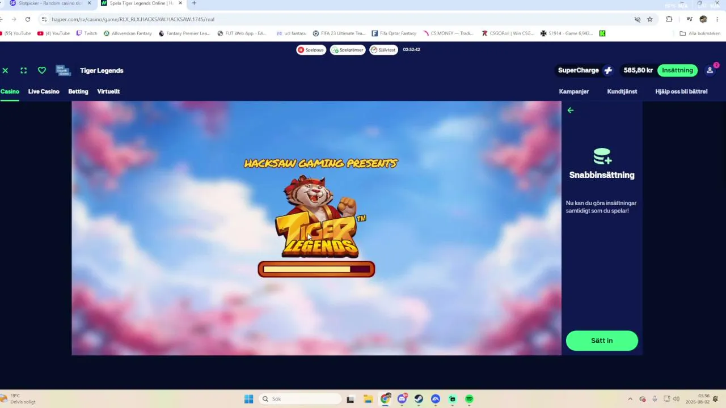Add Tiger Legends to favorites with heart
This screenshot has width=726, height=408.
click(42, 70)
